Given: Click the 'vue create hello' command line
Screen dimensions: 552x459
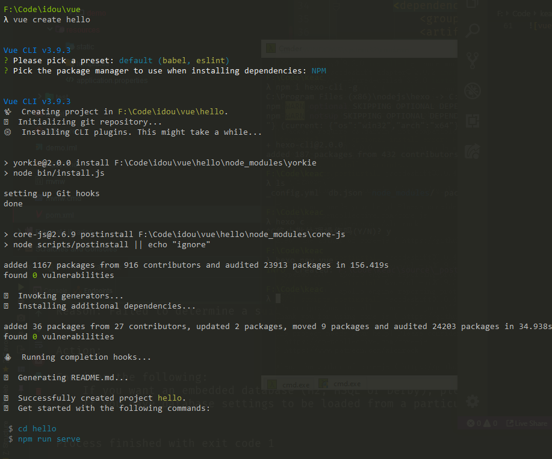Looking at the screenshot, I should pos(47,20).
